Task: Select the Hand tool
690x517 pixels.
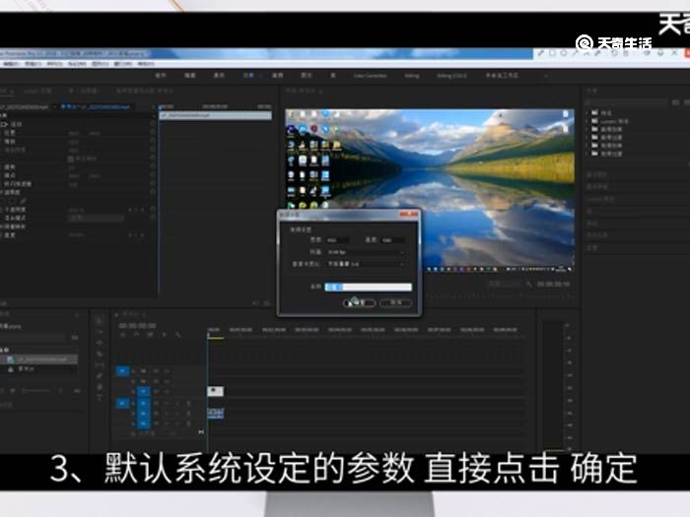Action: (100, 387)
